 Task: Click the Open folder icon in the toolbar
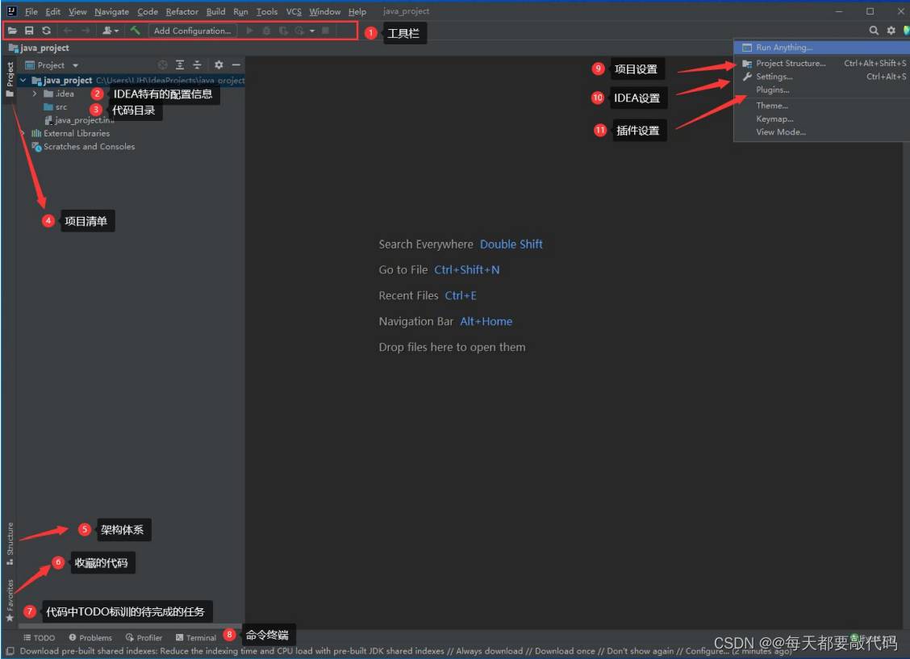click(x=12, y=30)
